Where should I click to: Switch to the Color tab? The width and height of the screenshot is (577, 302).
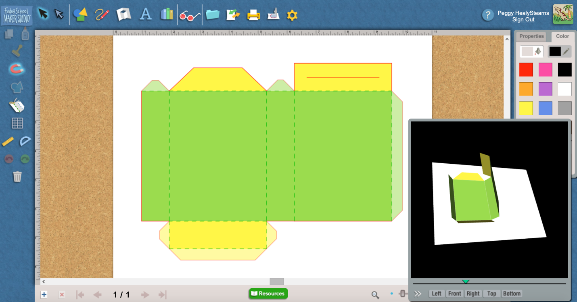point(562,36)
